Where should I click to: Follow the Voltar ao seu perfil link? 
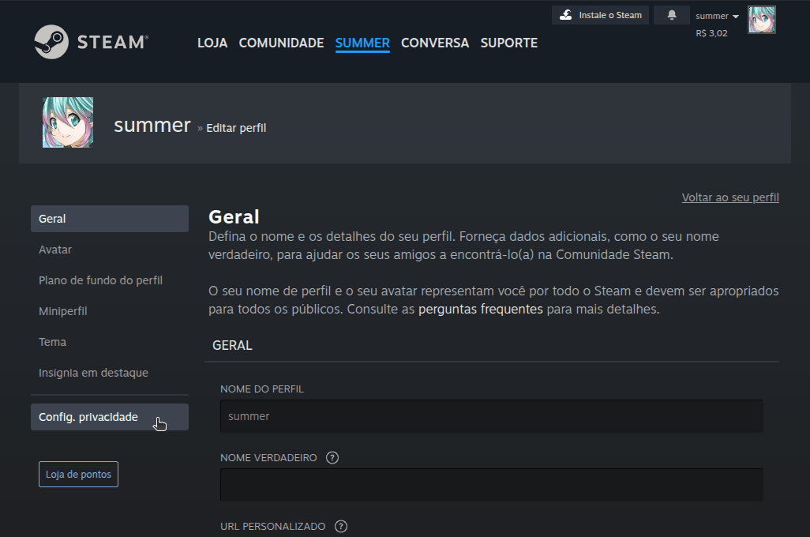click(x=729, y=197)
